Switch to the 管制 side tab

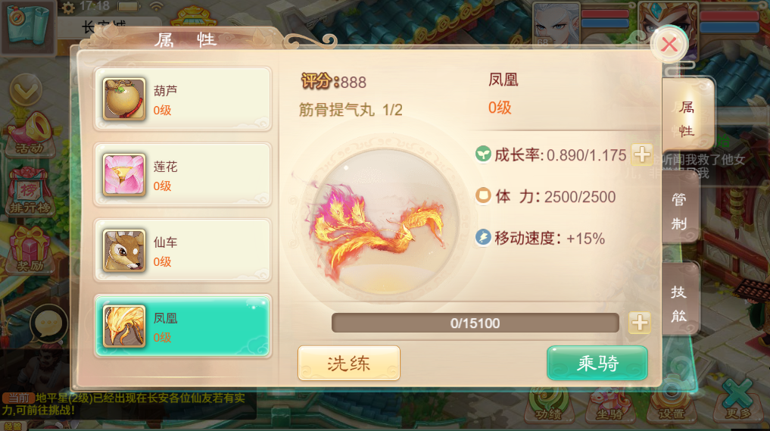pos(680,211)
